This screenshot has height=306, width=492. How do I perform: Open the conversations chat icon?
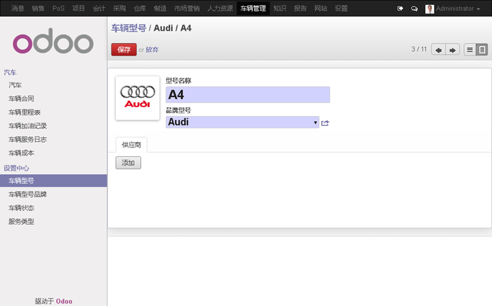click(414, 9)
